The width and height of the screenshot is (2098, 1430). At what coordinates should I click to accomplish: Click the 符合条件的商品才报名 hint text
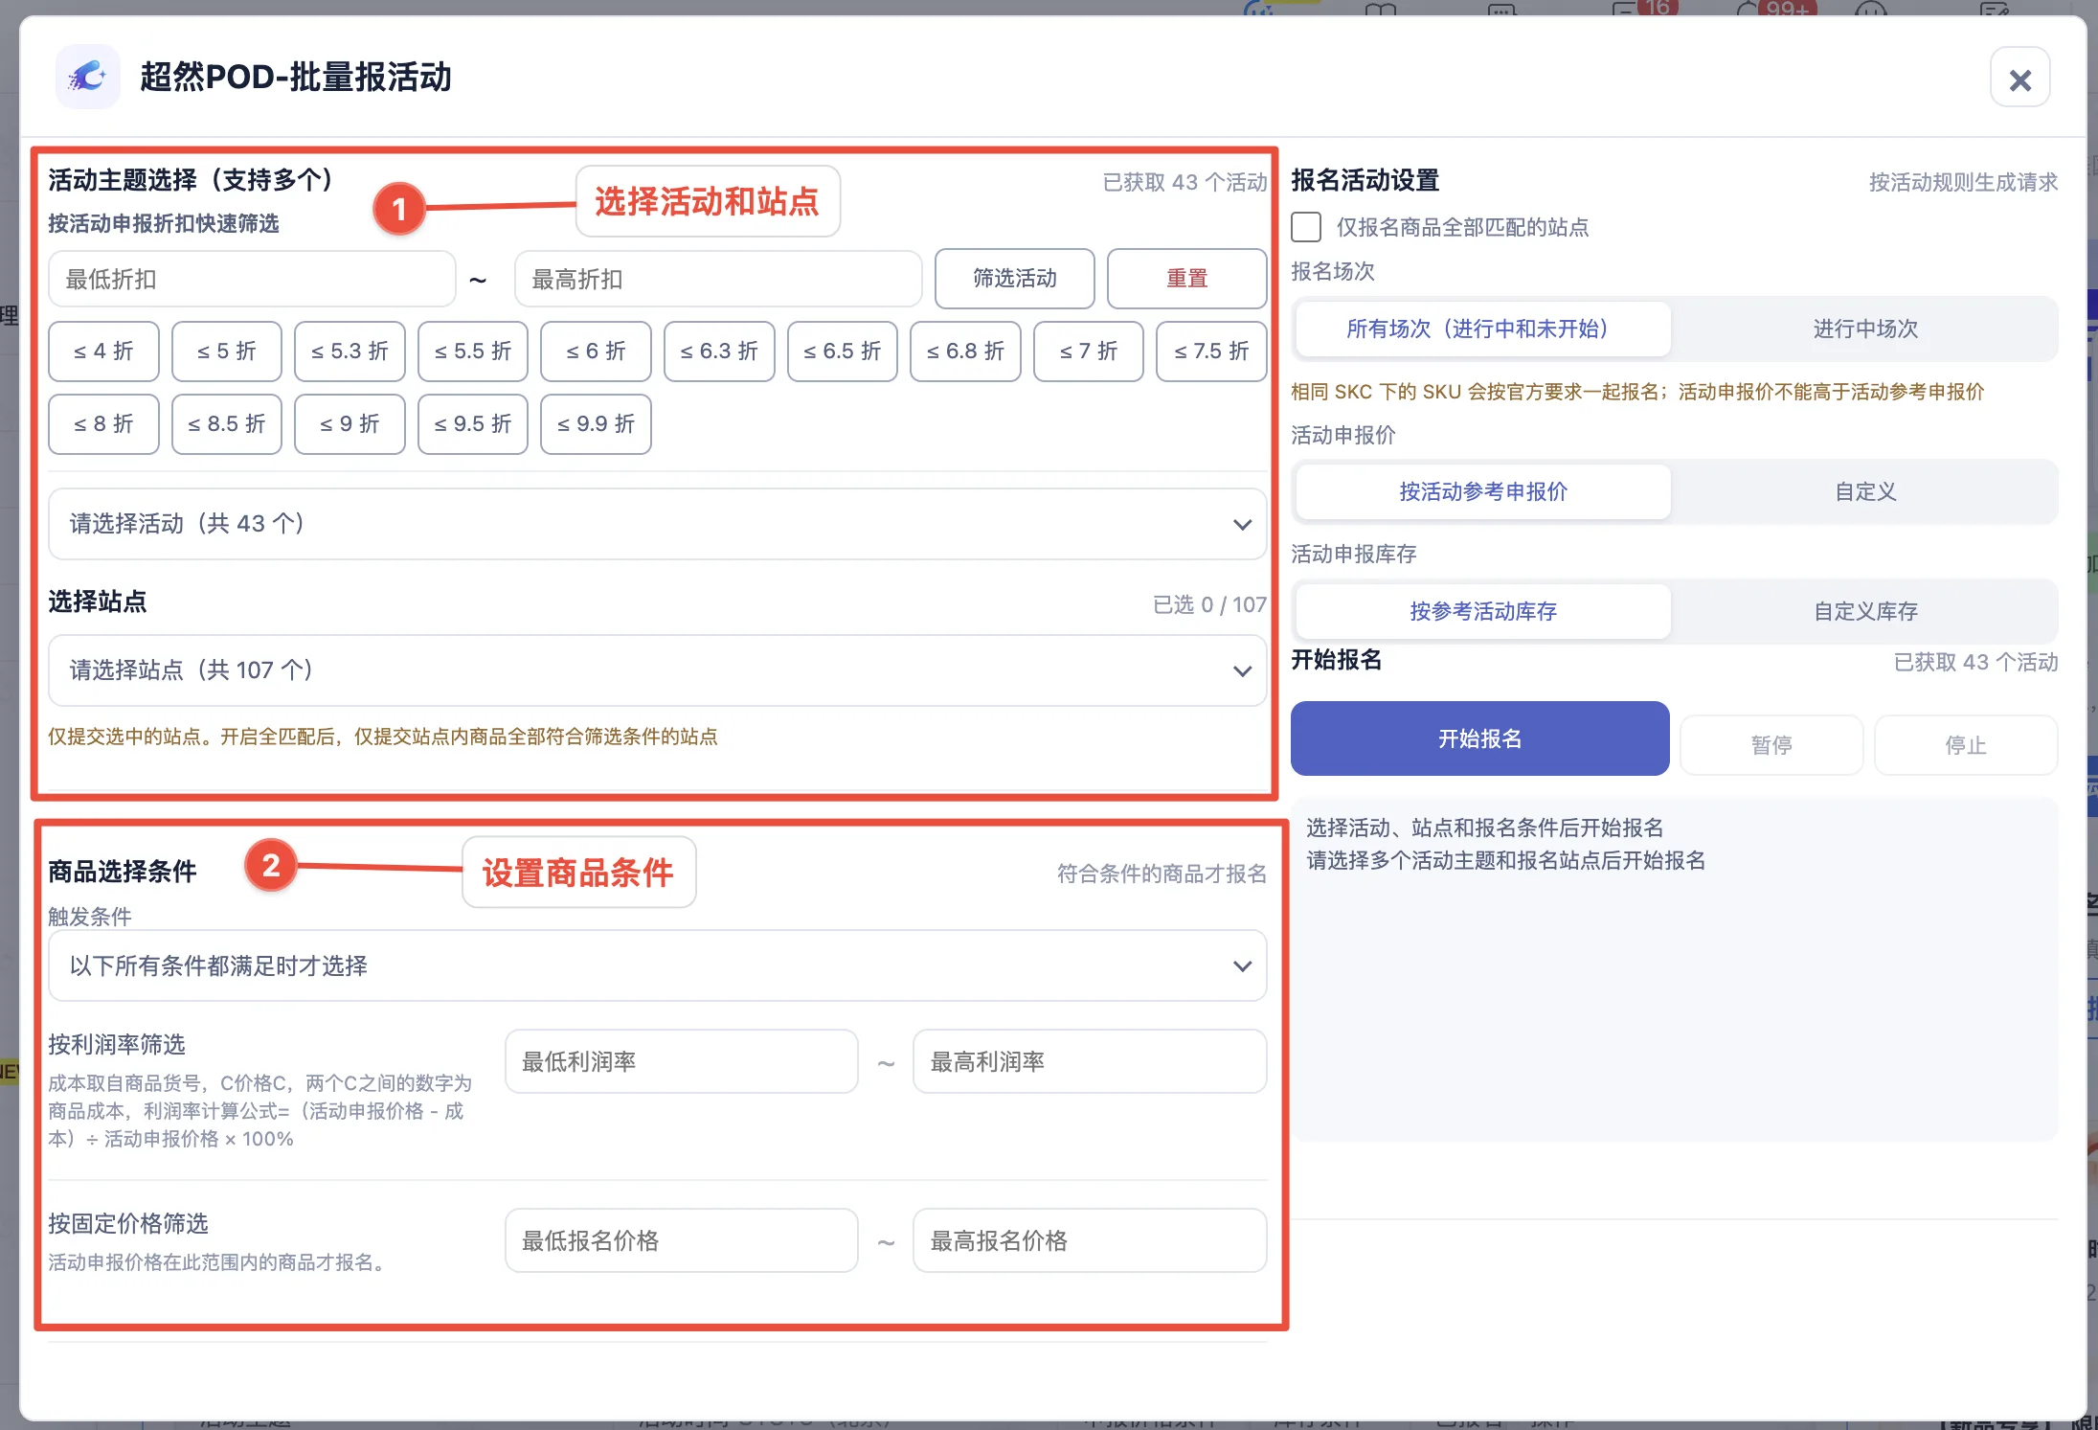coord(1162,874)
